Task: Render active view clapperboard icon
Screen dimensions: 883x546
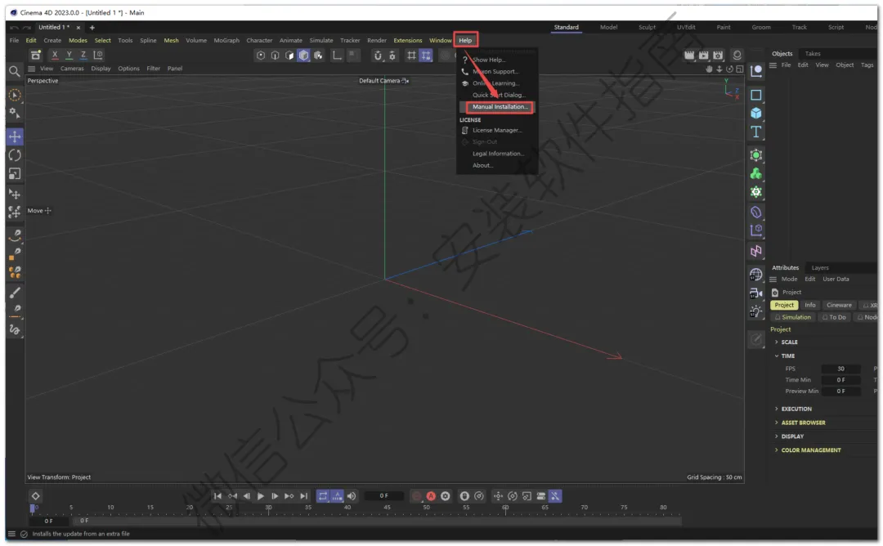Action: pos(689,55)
